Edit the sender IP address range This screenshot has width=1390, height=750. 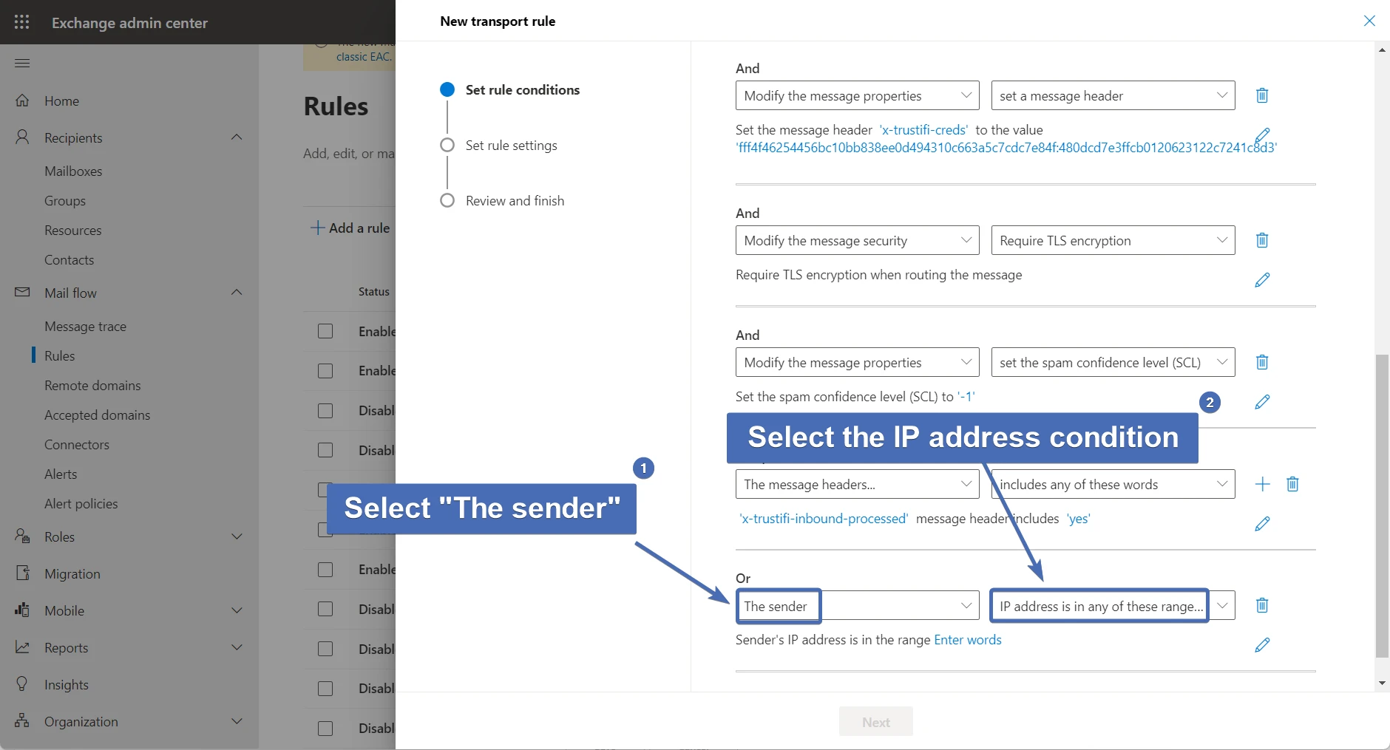[1262, 645]
